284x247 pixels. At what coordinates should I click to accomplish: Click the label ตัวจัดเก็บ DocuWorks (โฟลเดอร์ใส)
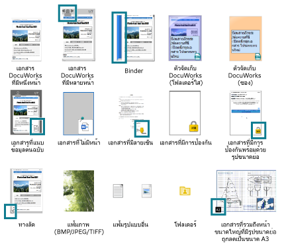click(x=185, y=75)
